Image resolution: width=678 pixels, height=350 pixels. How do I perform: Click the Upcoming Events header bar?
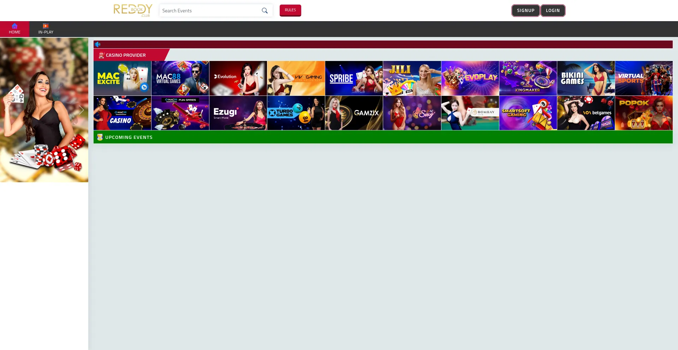click(383, 137)
